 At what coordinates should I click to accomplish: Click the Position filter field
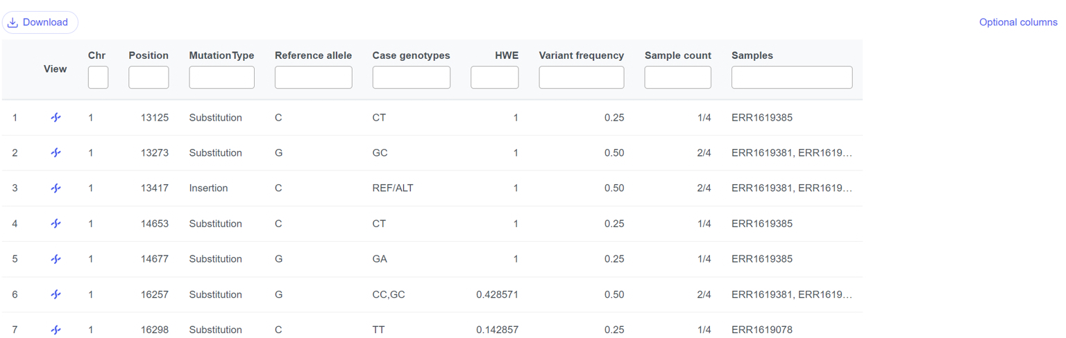coord(149,78)
